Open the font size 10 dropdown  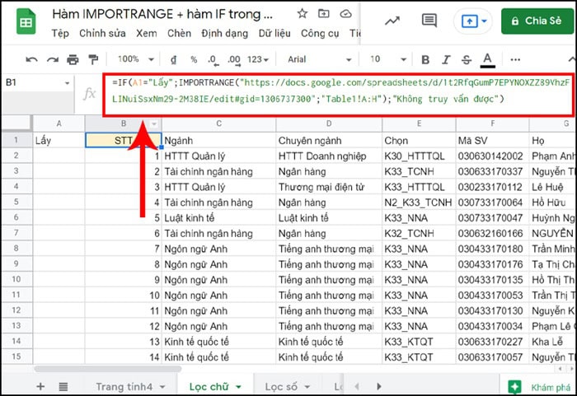(x=384, y=59)
